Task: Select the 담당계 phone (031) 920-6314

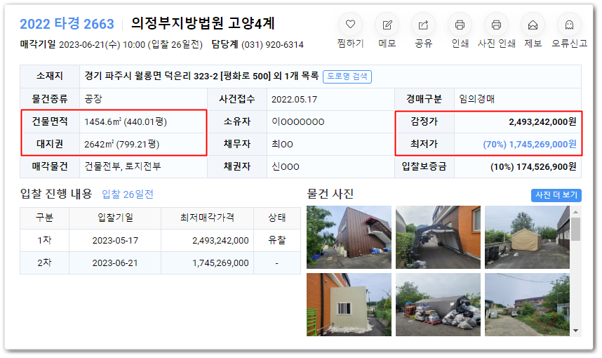Action: click(x=272, y=45)
